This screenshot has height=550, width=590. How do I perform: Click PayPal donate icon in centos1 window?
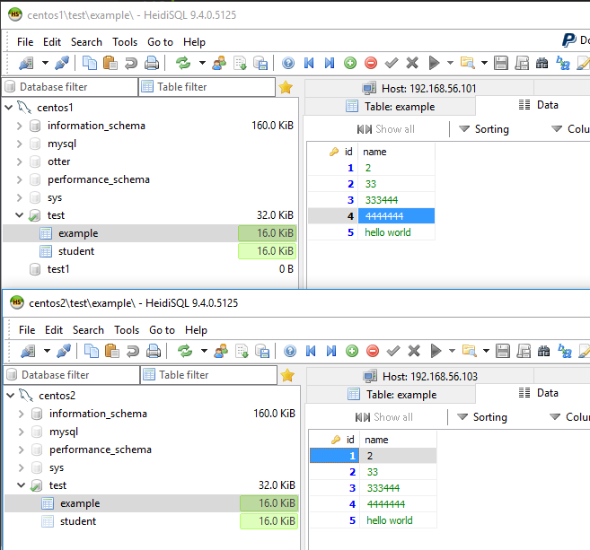569,40
